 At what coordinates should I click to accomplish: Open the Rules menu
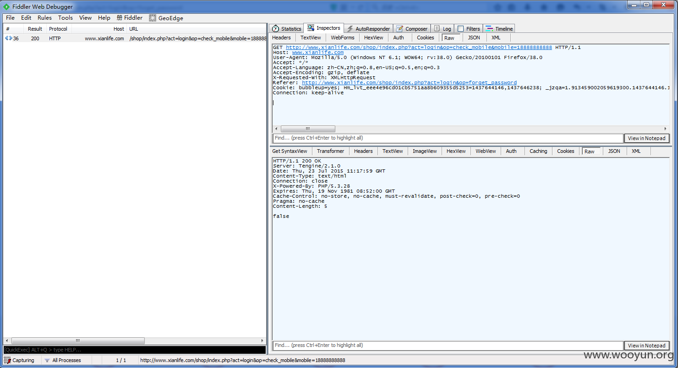click(44, 18)
